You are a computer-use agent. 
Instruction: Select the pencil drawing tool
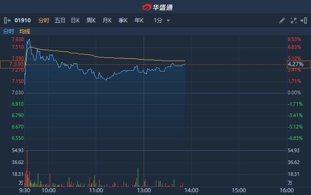(x=282, y=21)
